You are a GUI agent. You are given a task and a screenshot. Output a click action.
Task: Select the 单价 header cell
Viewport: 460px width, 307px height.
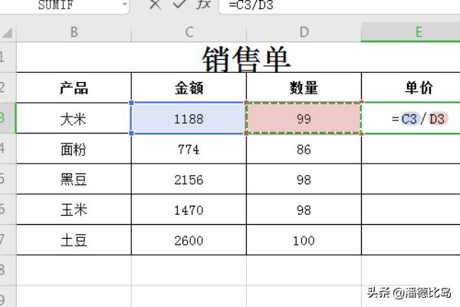[x=411, y=87]
